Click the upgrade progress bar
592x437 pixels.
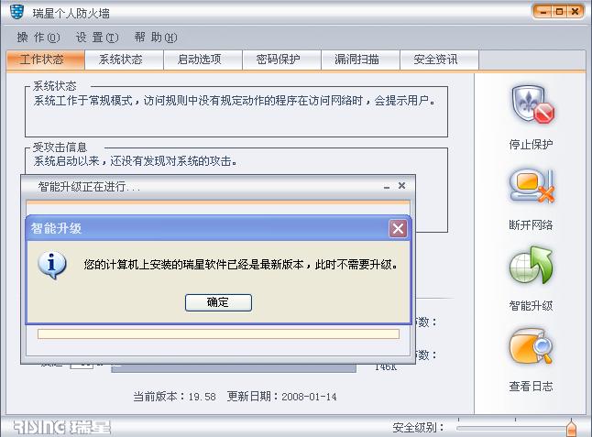point(218,333)
